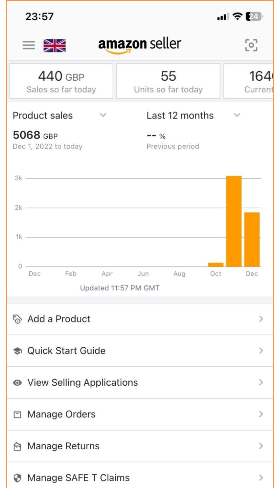Tap the Quick Start Guide graduation cap icon
The width and height of the screenshot is (274, 488).
pyautogui.click(x=17, y=351)
